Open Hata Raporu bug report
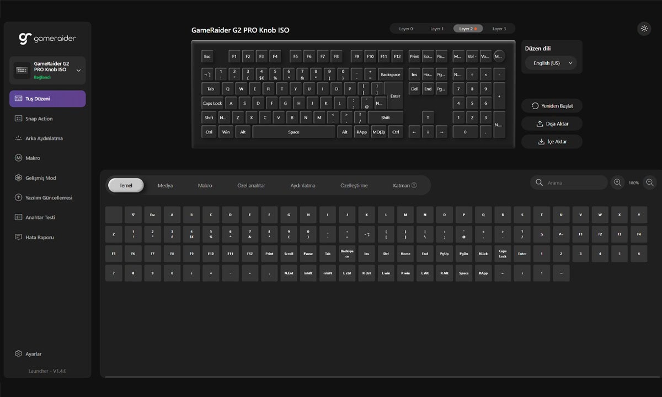This screenshot has width=662, height=397. [47, 237]
